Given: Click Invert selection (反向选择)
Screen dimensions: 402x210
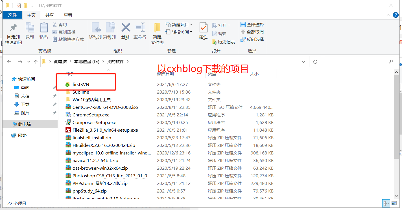Looking at the screenshot, I should 252,39.
